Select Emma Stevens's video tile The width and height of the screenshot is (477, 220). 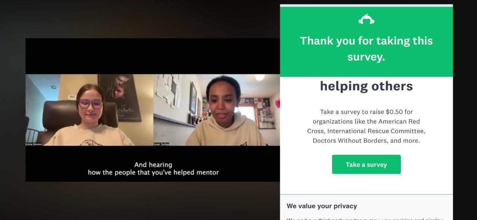point(89,110)
